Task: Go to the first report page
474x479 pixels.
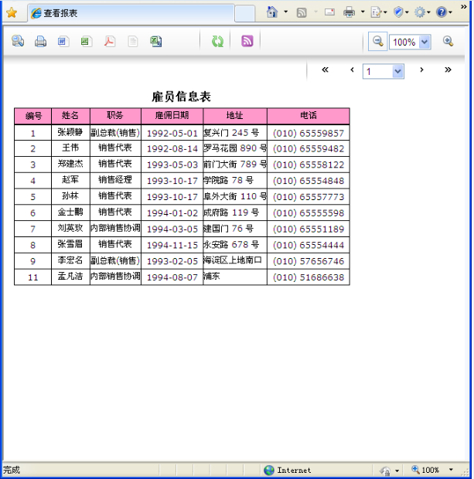Action: click(x=325, y=70)
